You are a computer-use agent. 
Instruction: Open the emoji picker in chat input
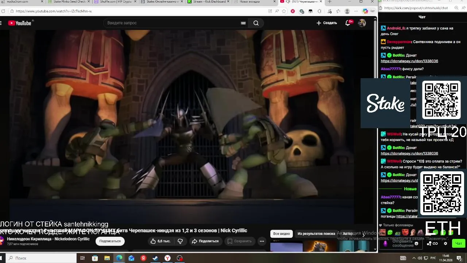tap(416, 244)
